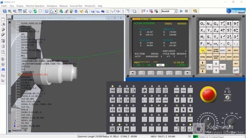The image size is (246, 138).
Task: Click the Stop icon beside Run
Action: click(186, 11)
